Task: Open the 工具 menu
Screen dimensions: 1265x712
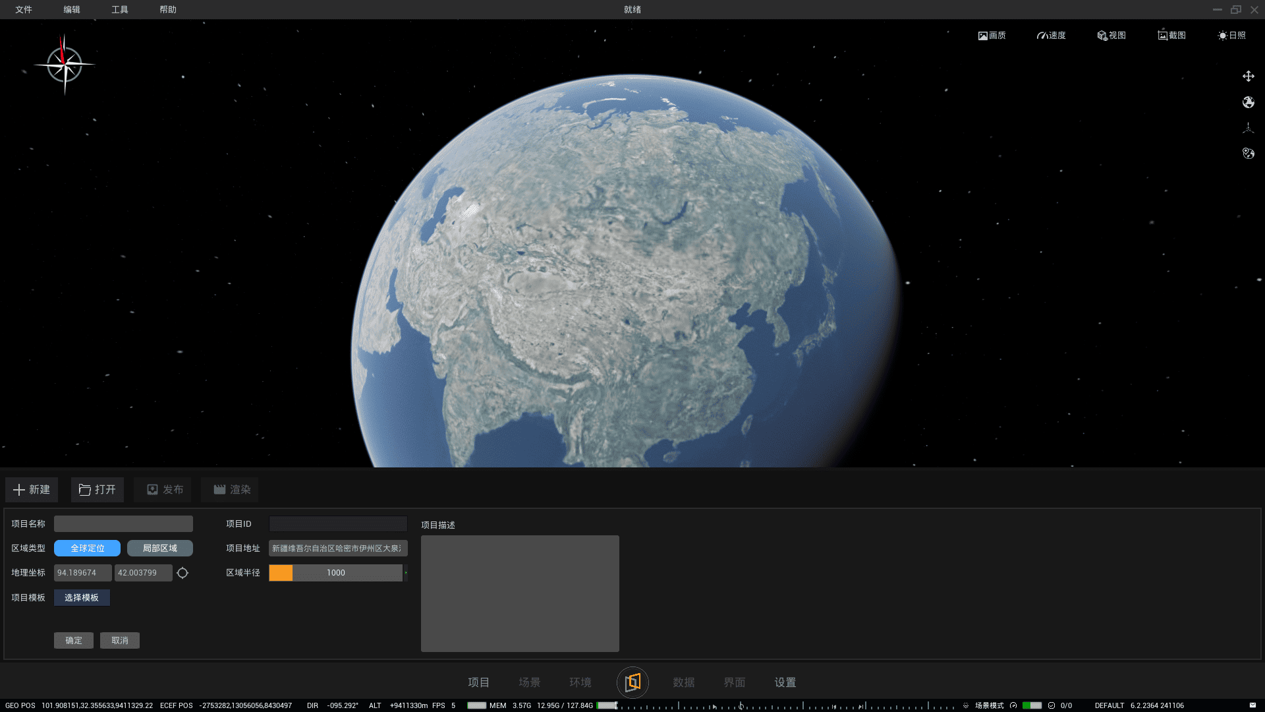Action: (120, 10)
